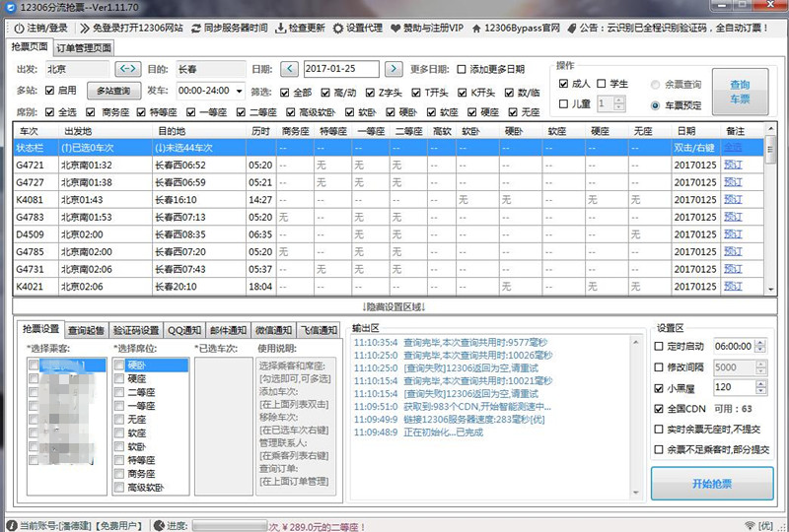Viewport: 789px width, 532px height.
Task: Check 二等座 in seat selection list
Action: [119, 392]
